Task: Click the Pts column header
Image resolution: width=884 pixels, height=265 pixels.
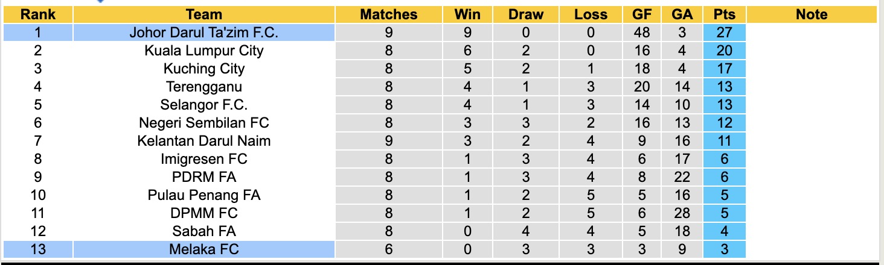Action: [x=724, y=14]
